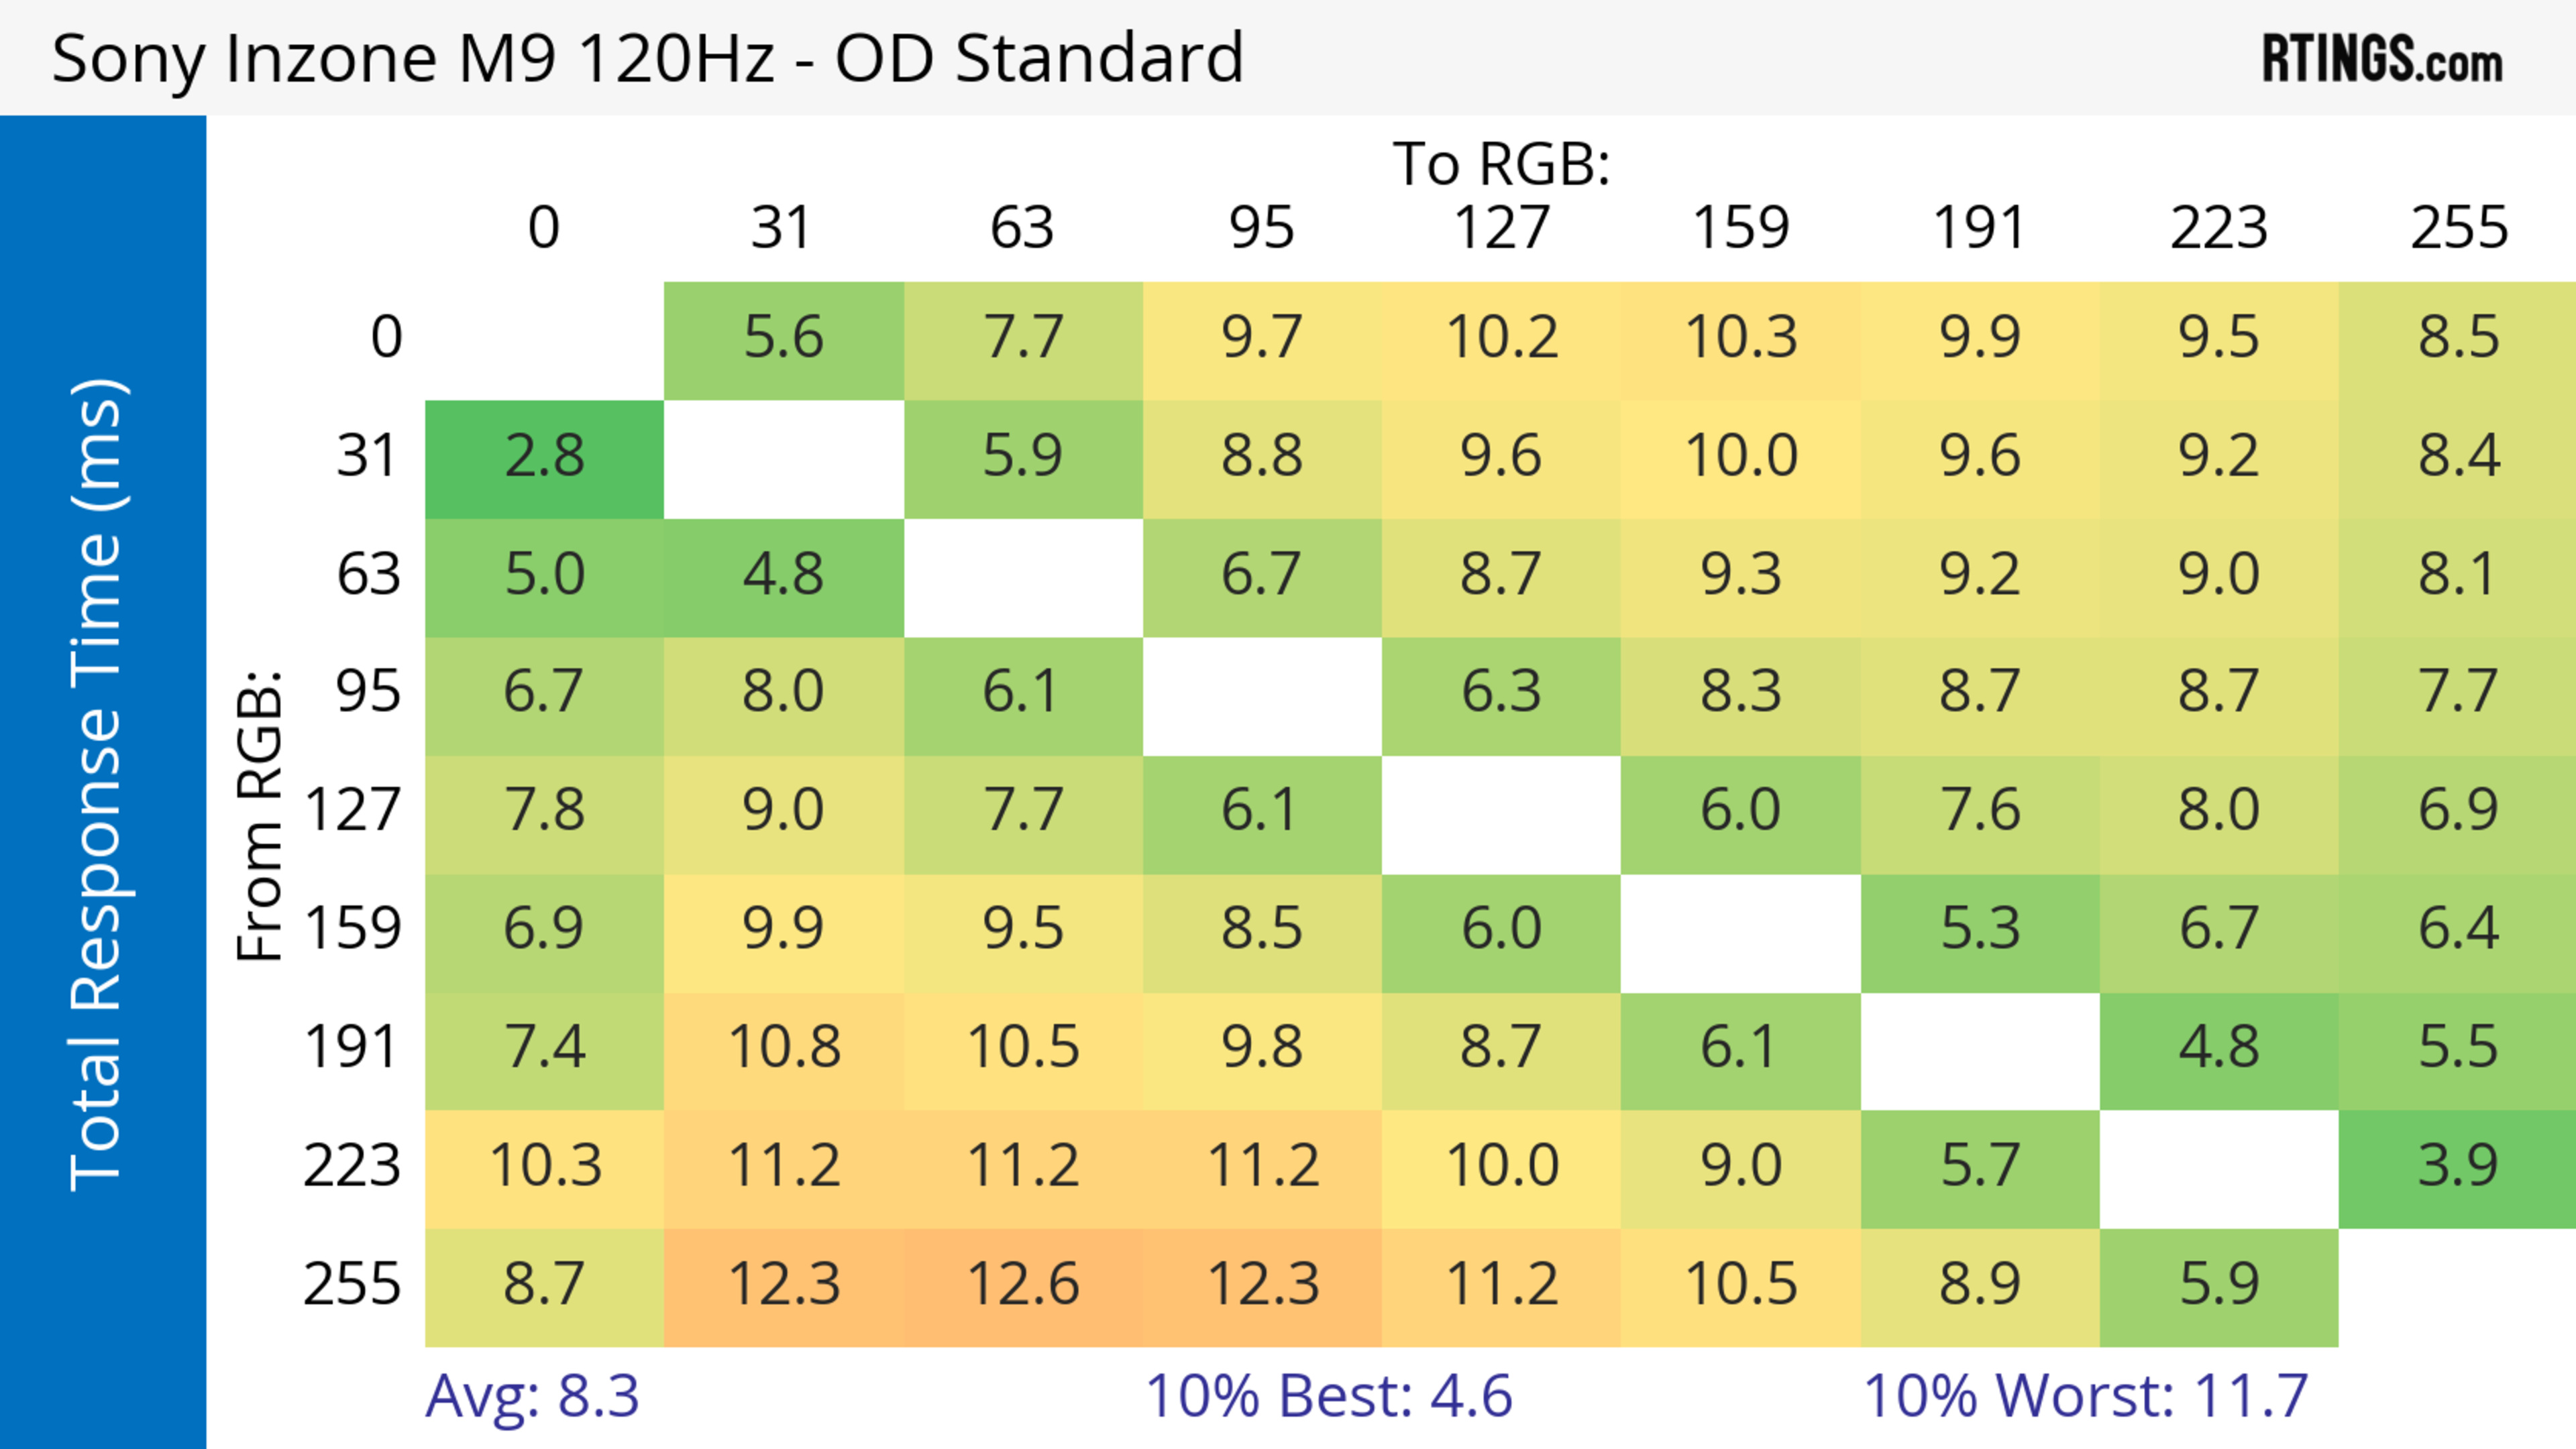Image resolution: width=2576 pixels, height=1449 pixels.
Task: Click the Total Response Time (ms) axis label
Action: [x=98, y=785]
